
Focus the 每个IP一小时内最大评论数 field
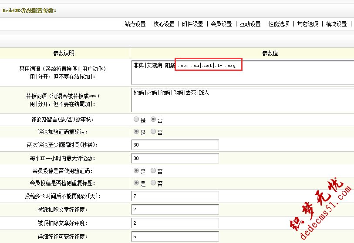(175, 158)
